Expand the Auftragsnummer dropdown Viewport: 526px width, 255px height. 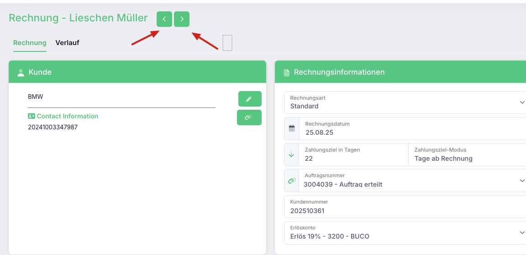coord(412,180)
